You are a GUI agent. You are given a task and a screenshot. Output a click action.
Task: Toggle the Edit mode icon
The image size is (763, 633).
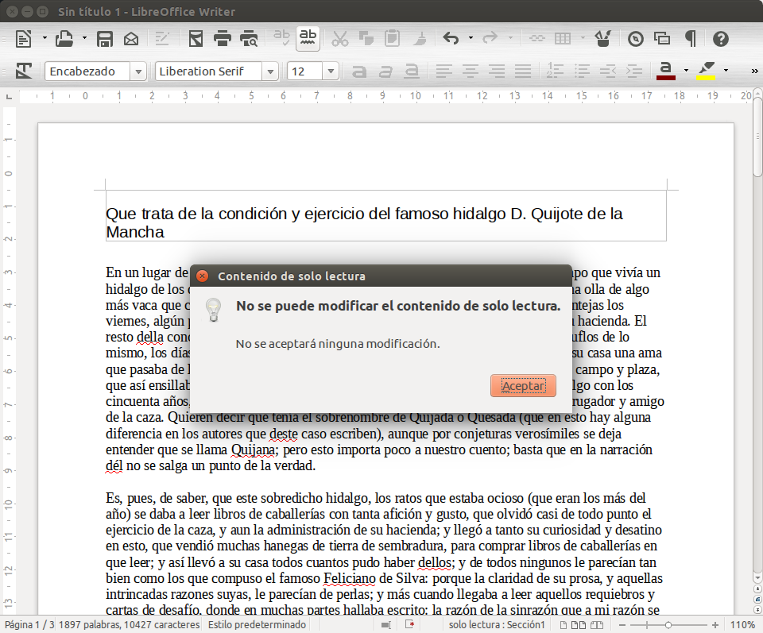[161, 38]
